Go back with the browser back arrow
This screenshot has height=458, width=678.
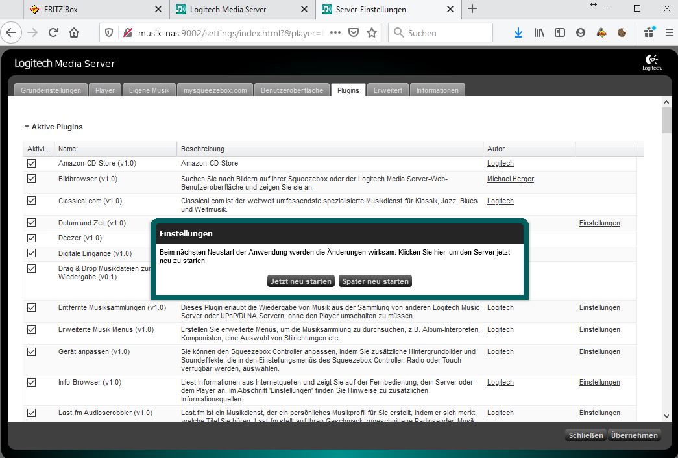pyautogui.click(x=11, y=33)
